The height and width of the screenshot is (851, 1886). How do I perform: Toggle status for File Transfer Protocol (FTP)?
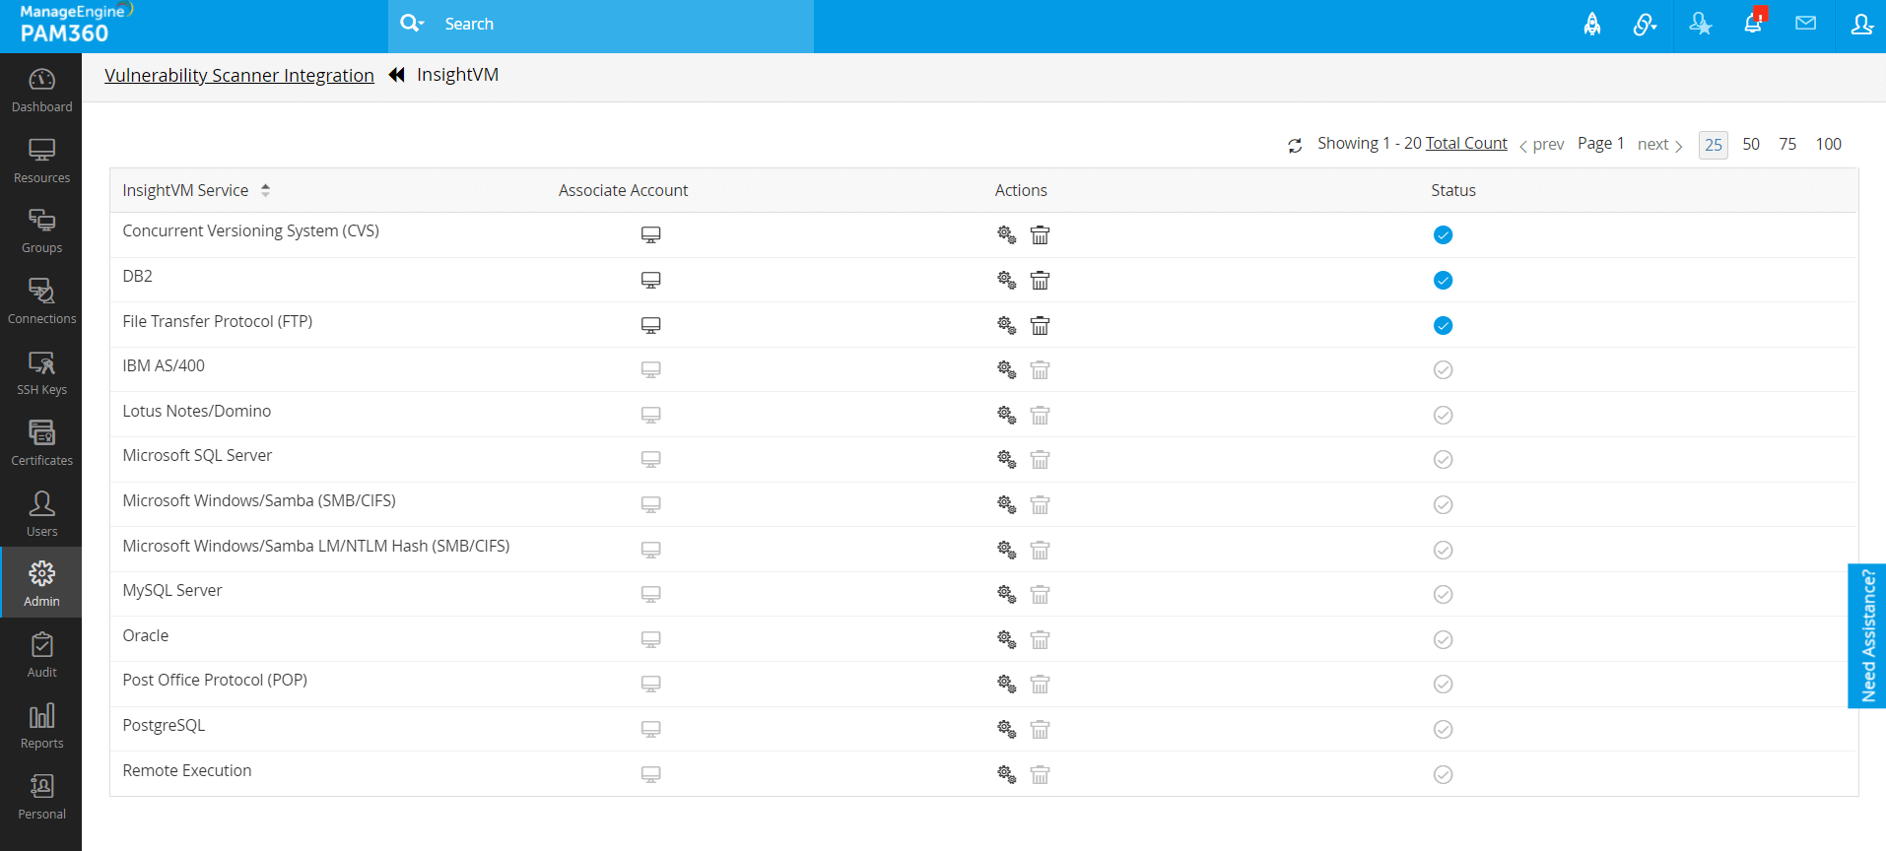coord(1443,325)
